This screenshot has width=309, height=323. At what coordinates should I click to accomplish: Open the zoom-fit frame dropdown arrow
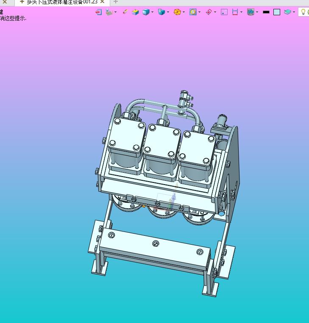tap(200, 12)
